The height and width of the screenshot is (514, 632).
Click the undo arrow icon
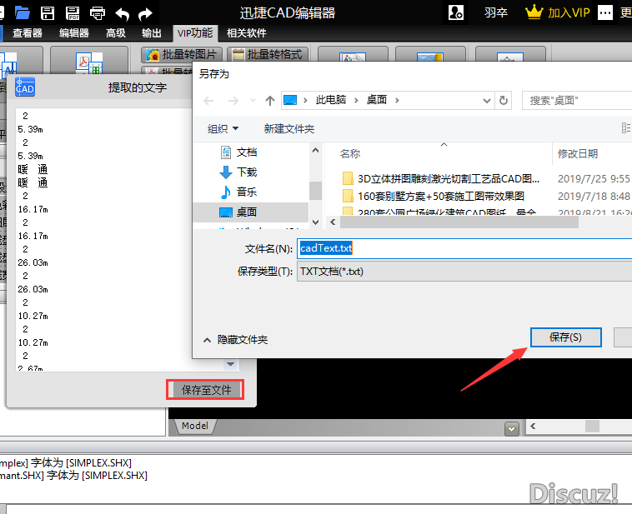123,12
